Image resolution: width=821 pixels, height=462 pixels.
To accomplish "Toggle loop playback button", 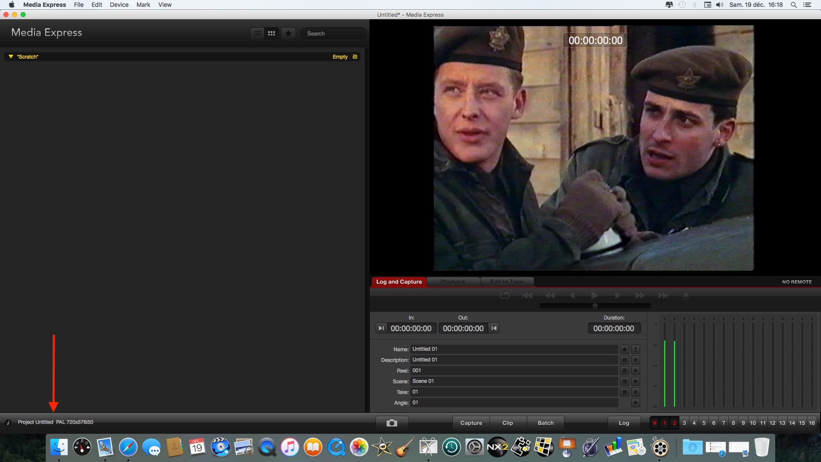I will point(505,295).
